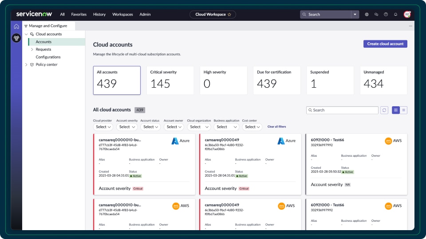The width and height of the screenshot is (426, 239).
Task: Open the globe language selector icon
Action: coord(367,15)
